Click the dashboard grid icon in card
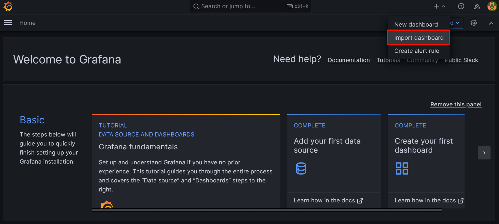499x224 pixels. click(x=402, y=168)
